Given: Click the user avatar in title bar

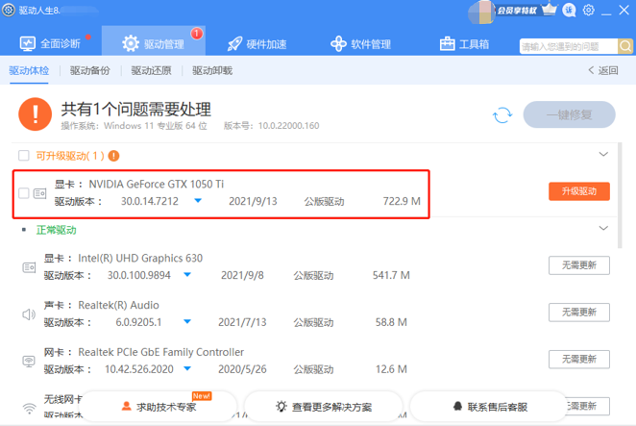Looking at the screenshot, I should point(481,12).
